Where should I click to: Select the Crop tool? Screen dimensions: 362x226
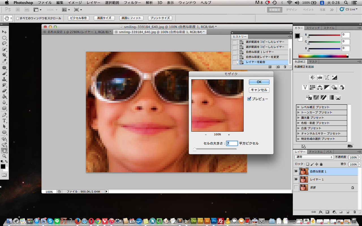point(4,55)
